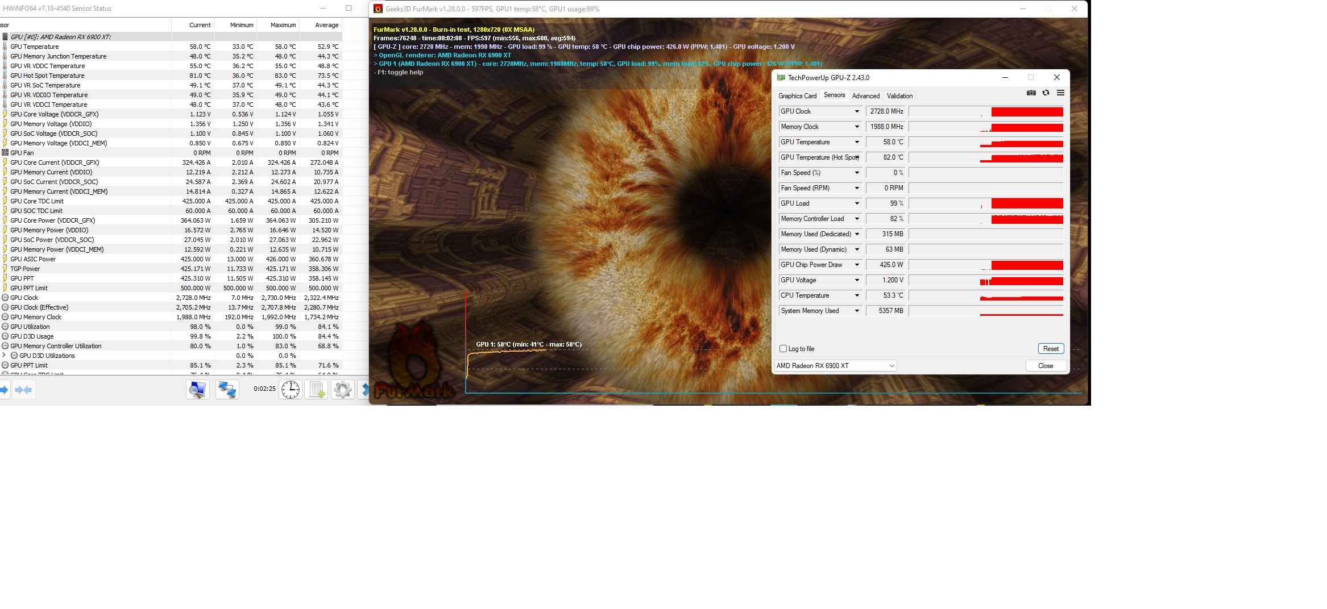Open HWiNFO remote network monitors icon
Viewport: 1327px width, 609px height.
coord(227,390)
